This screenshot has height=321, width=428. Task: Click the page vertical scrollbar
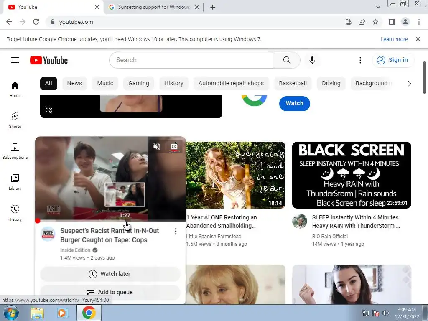[x=425, y=77]
